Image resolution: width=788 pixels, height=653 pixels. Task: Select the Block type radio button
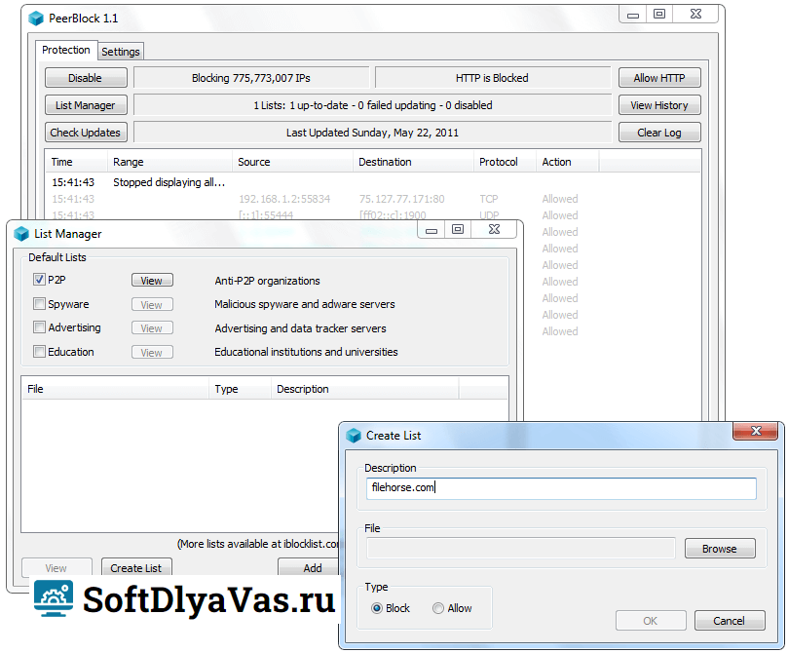pyautogui.click(x=377, y=608)
